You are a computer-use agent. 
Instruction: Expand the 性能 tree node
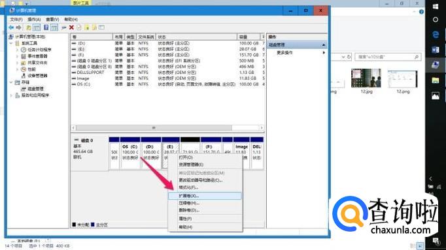(x=17, y=69)
